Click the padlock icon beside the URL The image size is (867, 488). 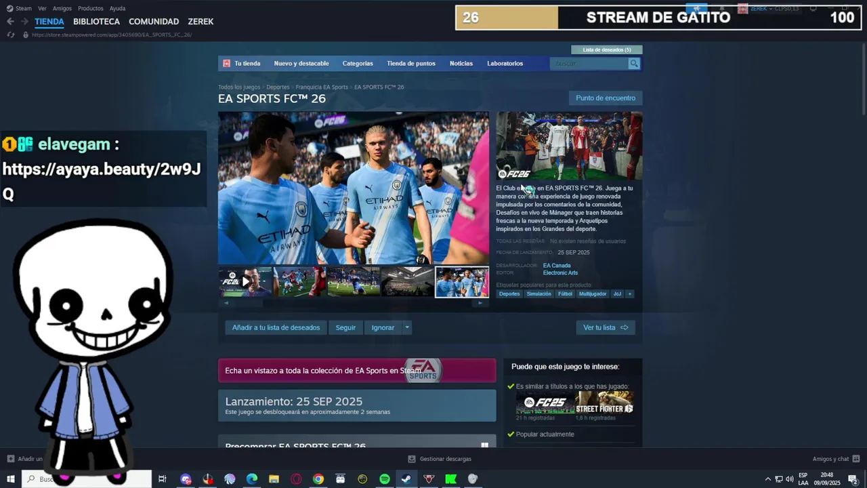pyautogui.click(x=26, y=35)
